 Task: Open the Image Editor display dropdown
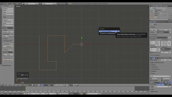[x=163, y=32]
